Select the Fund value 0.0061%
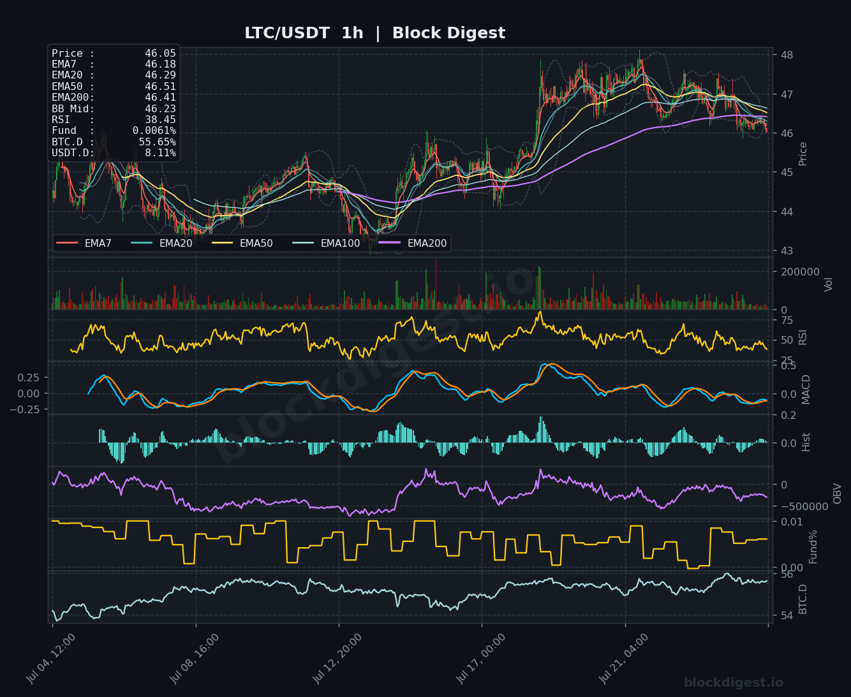The height and width of the screenshot is (697, 851). coord(154,131)
